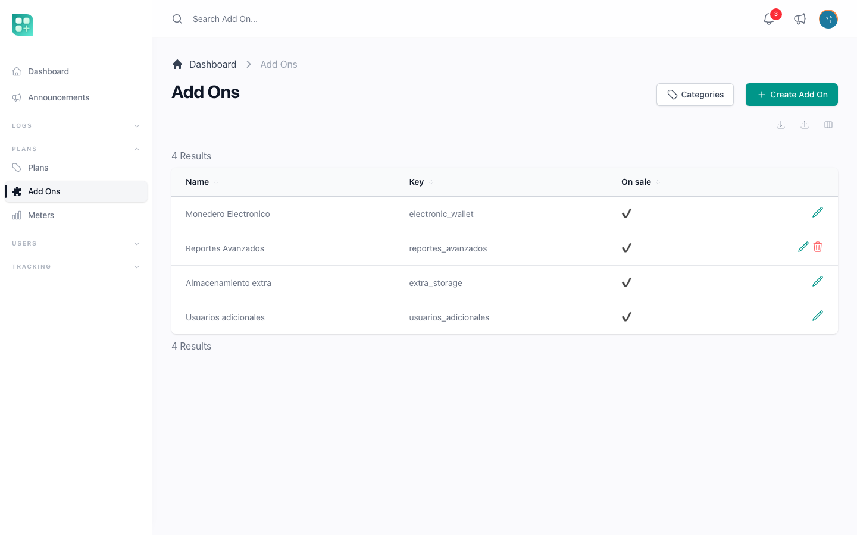Click the Reportes Avanzados name cell
The width and height of the screenshot is (857, 535).
225,248
